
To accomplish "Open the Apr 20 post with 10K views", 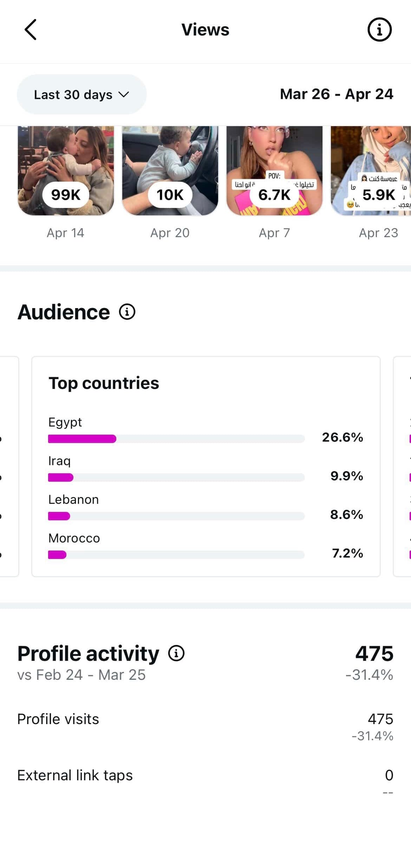I will tap(170, 171).
